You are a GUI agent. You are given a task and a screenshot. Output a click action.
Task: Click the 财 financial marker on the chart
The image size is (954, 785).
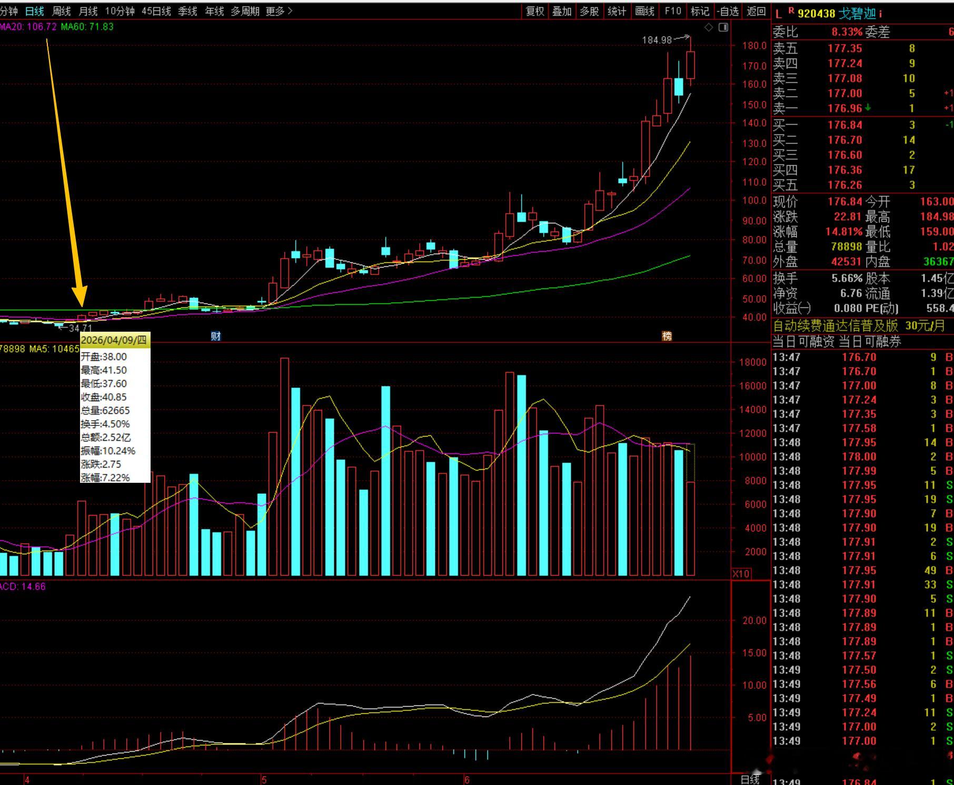(215, 336)
